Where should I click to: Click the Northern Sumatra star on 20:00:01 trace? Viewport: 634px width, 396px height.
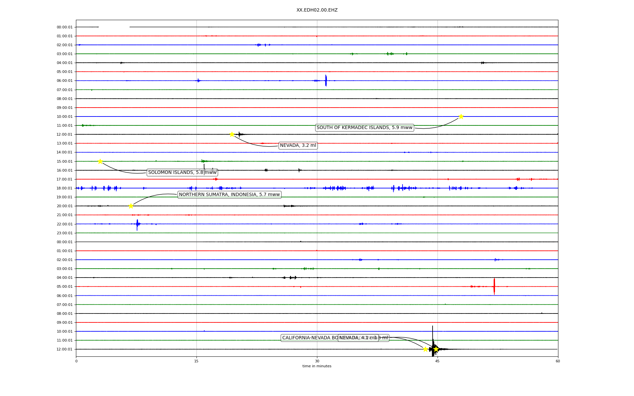coord(131,206)
